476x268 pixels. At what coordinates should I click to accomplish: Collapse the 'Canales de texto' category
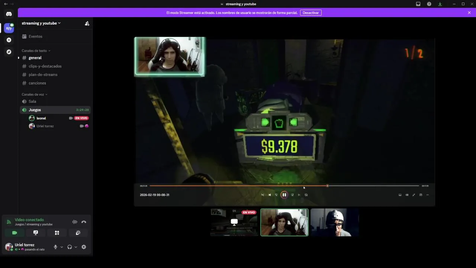tap(36, 51)
